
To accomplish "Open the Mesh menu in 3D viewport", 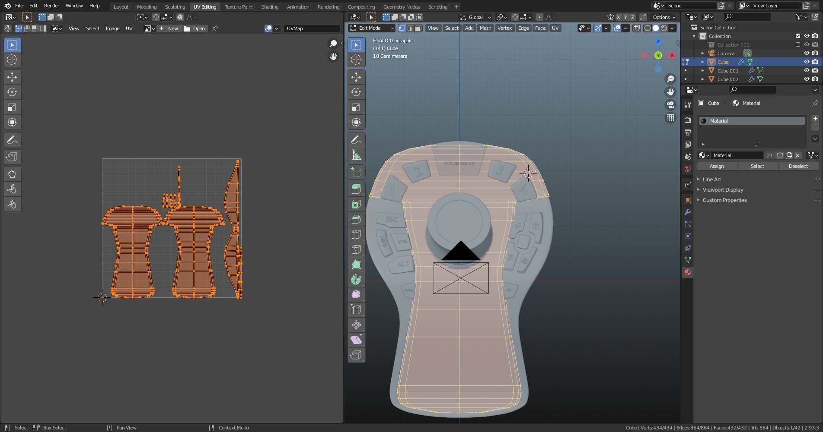I will (x=485, y=28).
